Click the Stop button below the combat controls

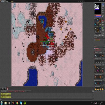[x=103, y=33]
